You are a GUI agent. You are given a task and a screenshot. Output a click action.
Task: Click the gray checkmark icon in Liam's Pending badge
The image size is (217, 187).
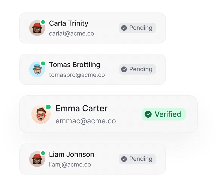click(124, 159)
